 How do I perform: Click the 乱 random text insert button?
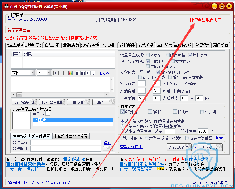point(88,73)
